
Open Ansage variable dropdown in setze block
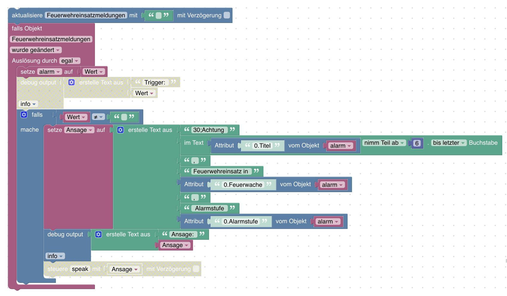tap(79, 130)
